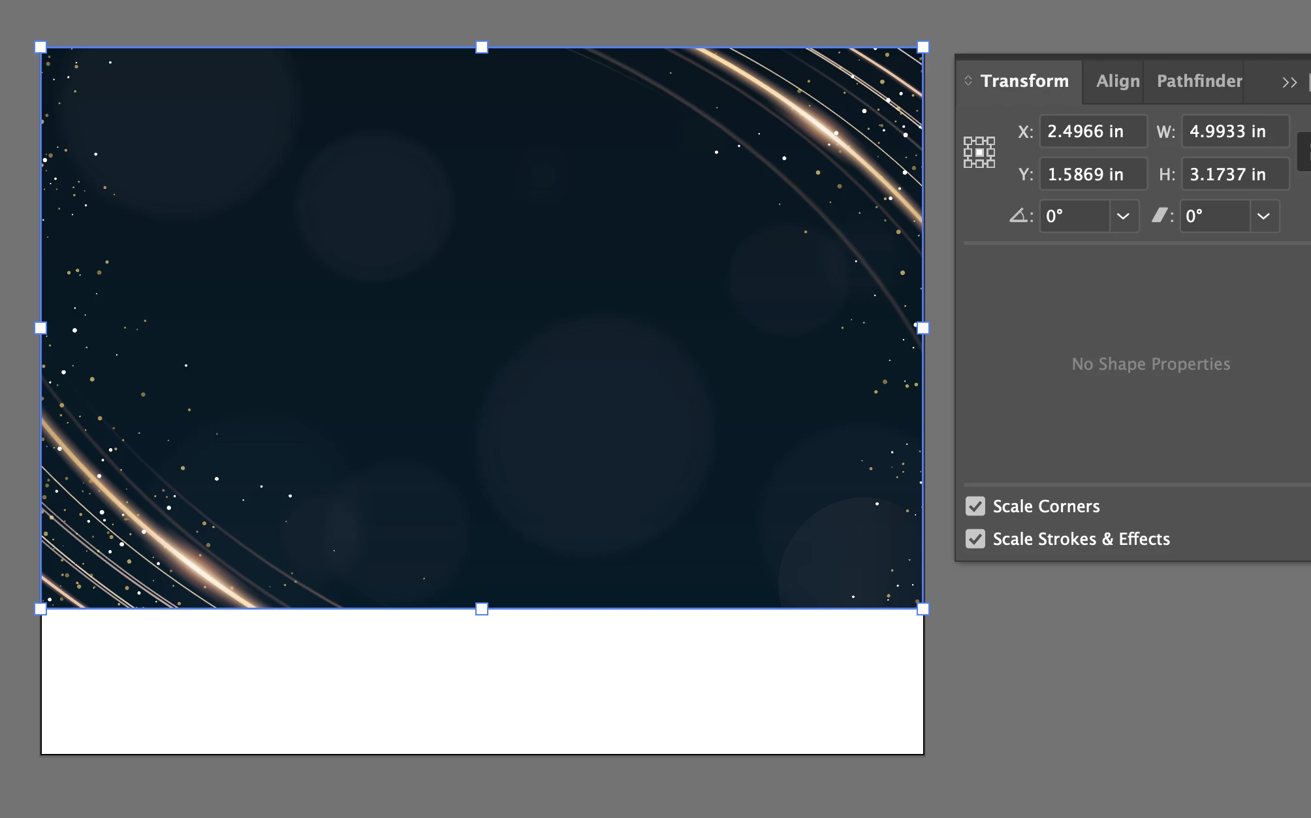Click the H height input field
The image size is (1311, 818).
pos(1234,174)
